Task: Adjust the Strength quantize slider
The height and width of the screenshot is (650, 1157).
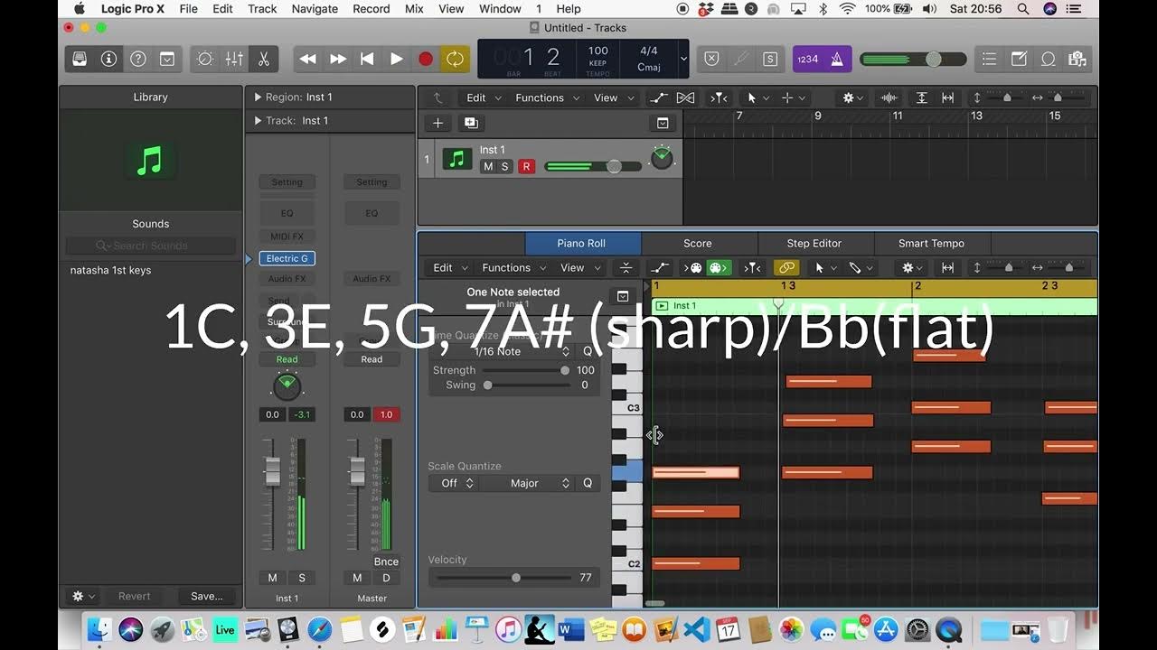Action: (x=565, y=370)
